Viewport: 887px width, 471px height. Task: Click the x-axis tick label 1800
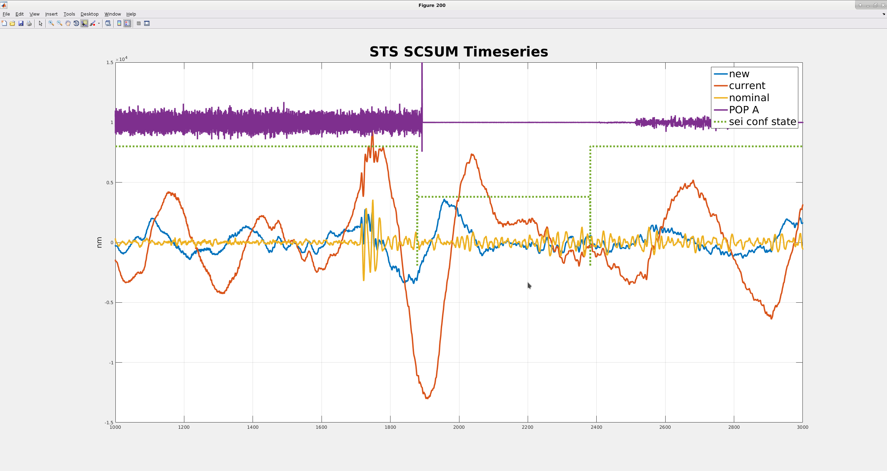(390, 427)
